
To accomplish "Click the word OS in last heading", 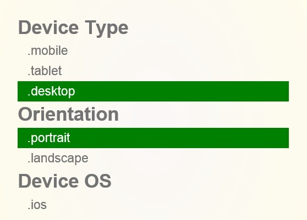I will [x=98, y=181].
